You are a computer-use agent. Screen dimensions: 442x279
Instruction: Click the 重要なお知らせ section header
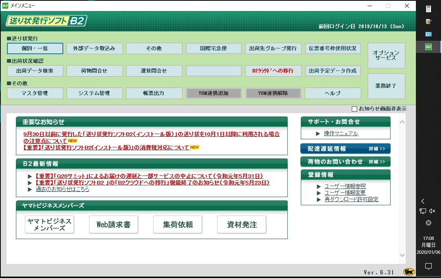(x=152, y=122)
